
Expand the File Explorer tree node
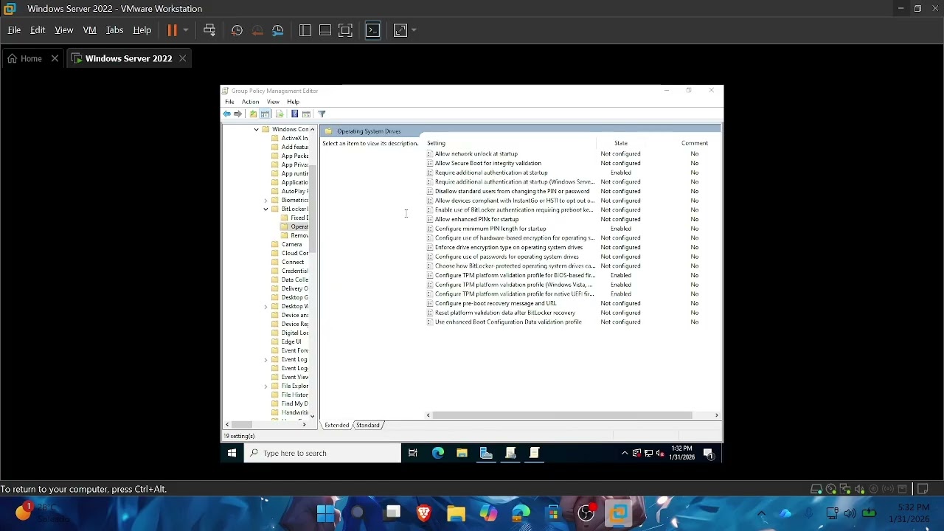[265, 386]
